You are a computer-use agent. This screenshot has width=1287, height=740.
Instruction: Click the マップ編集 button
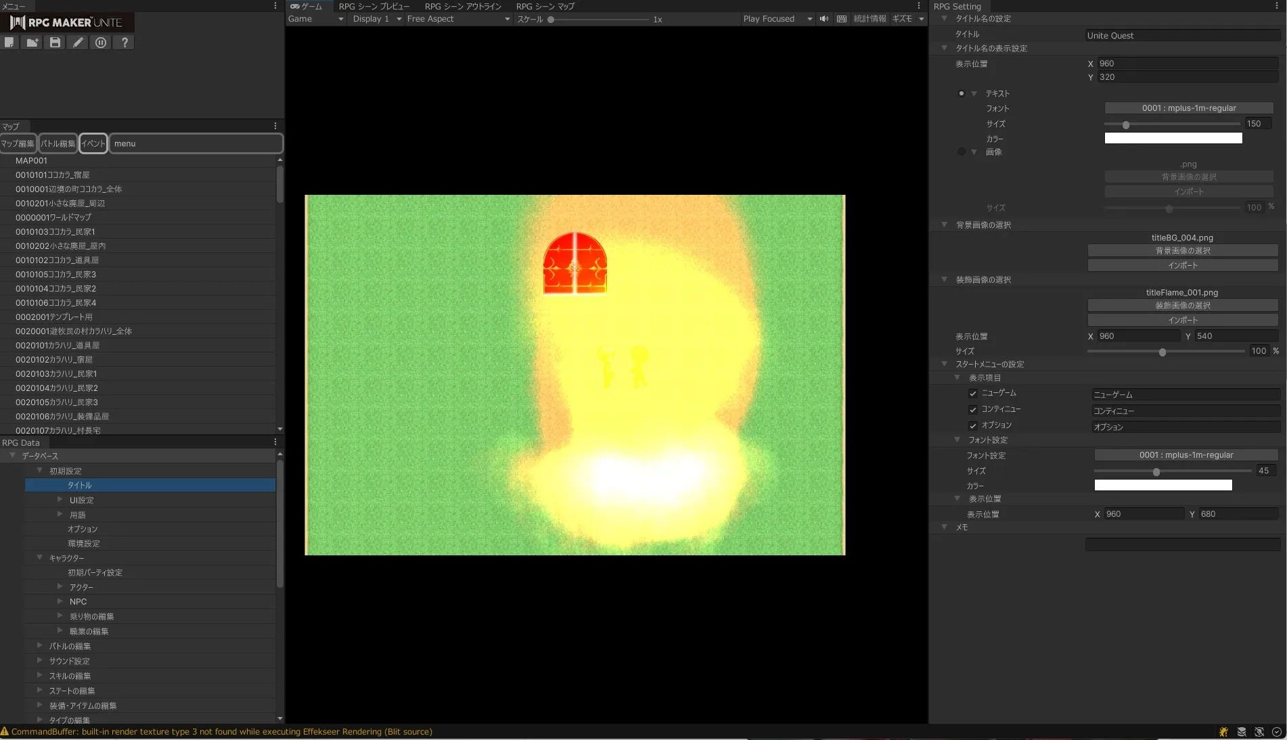pos(18,143)
